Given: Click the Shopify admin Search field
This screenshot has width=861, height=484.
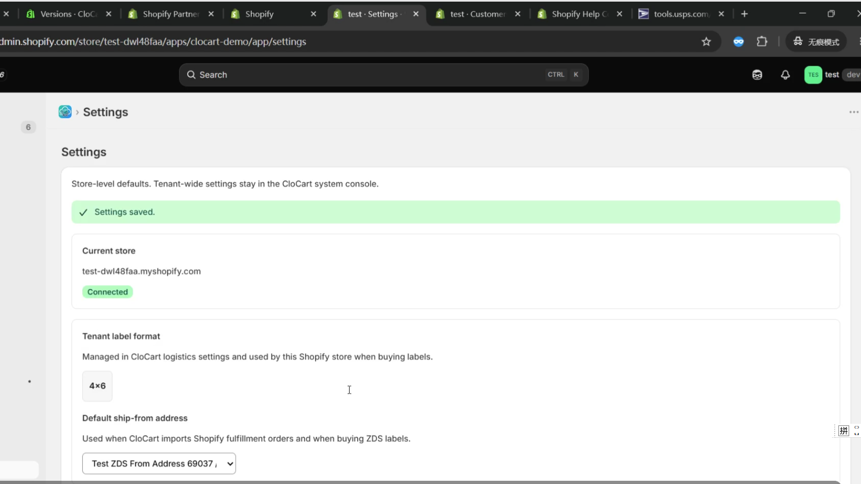Looking at the screenshot, I should click(384, 75).
